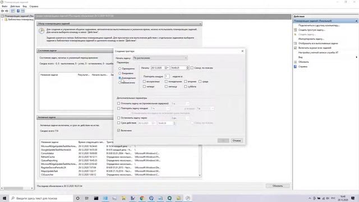Open the File (Файл) menu

[x=4, y=6]
